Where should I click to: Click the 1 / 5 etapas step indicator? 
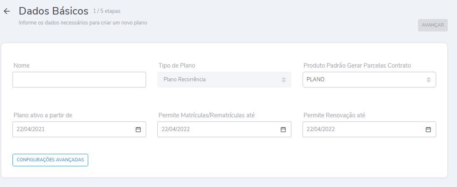point(107,11)
